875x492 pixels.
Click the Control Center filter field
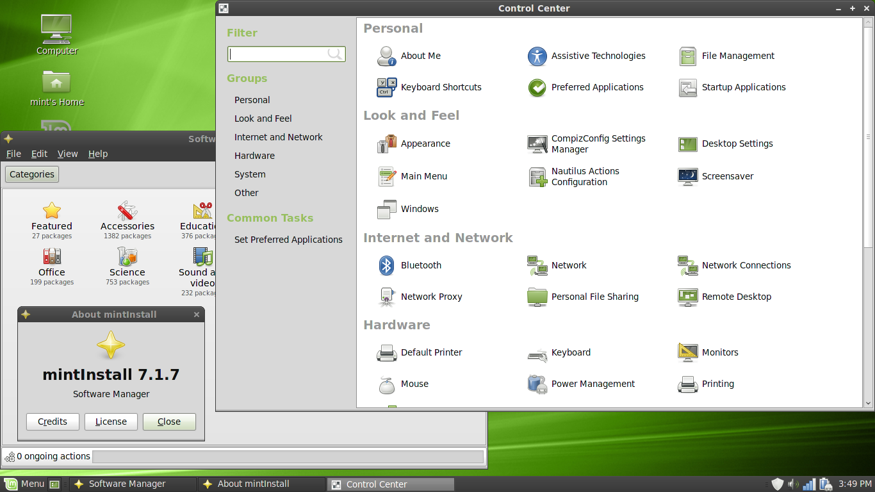pyautogui.click(x=286, y=54)
